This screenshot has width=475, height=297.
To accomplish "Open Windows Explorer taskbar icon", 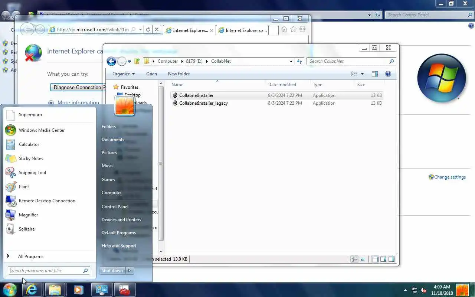I will click(x=55, y=290).
